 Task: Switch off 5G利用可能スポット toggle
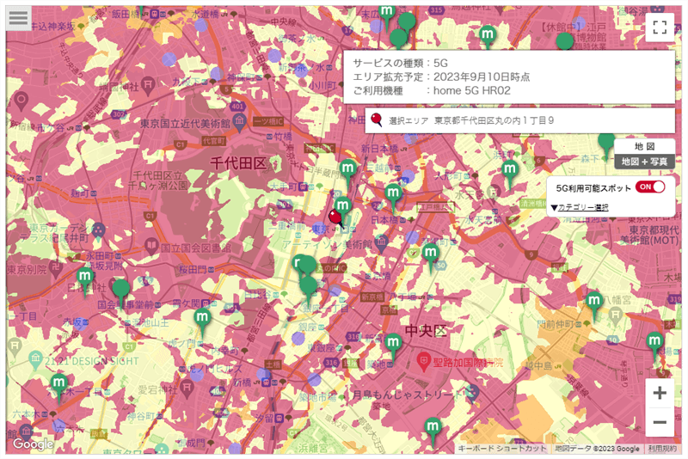pos(650,187)
